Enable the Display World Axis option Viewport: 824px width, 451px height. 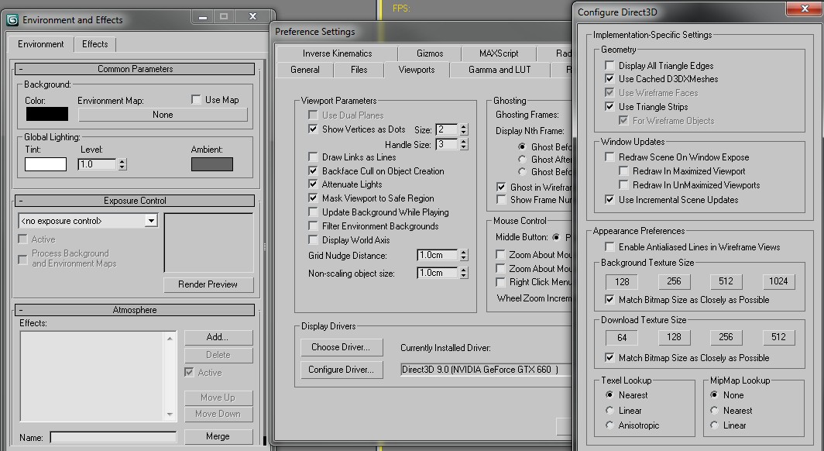(x=314, y=239)
